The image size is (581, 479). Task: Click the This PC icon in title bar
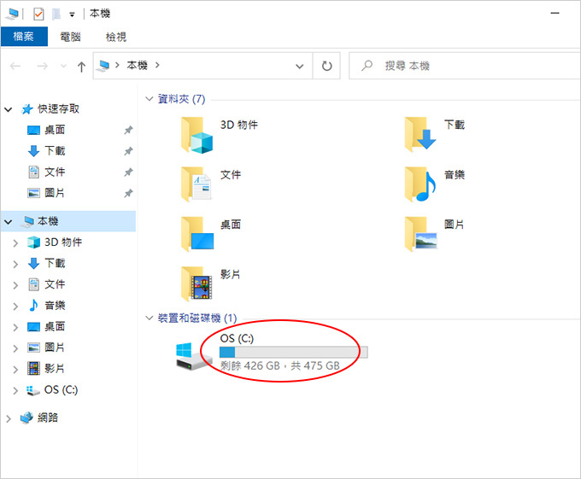pos(12,14)
